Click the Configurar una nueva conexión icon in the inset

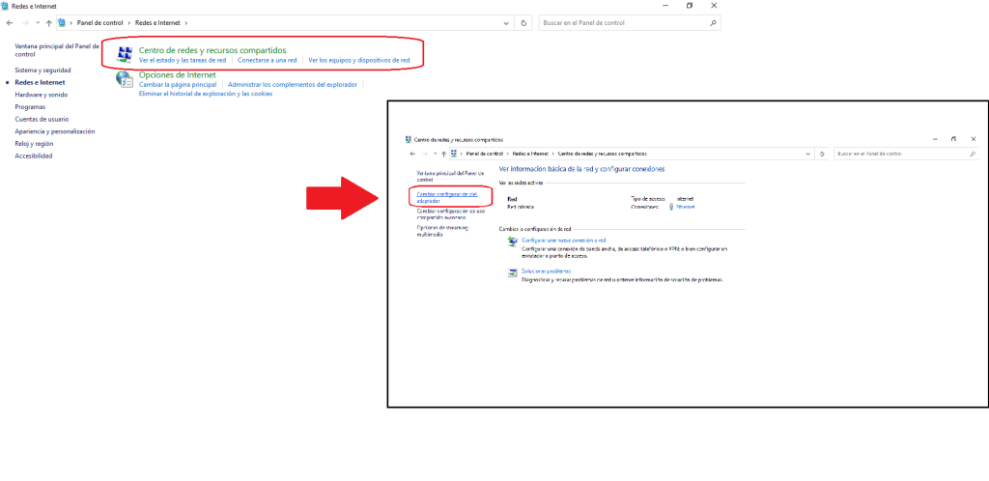[x=513, y=241]
